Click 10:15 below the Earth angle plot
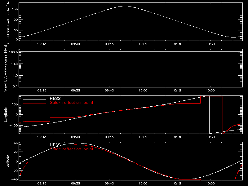The height and width of the screenshot is (186, 248). pyautogui.click(x=177, y=44)
